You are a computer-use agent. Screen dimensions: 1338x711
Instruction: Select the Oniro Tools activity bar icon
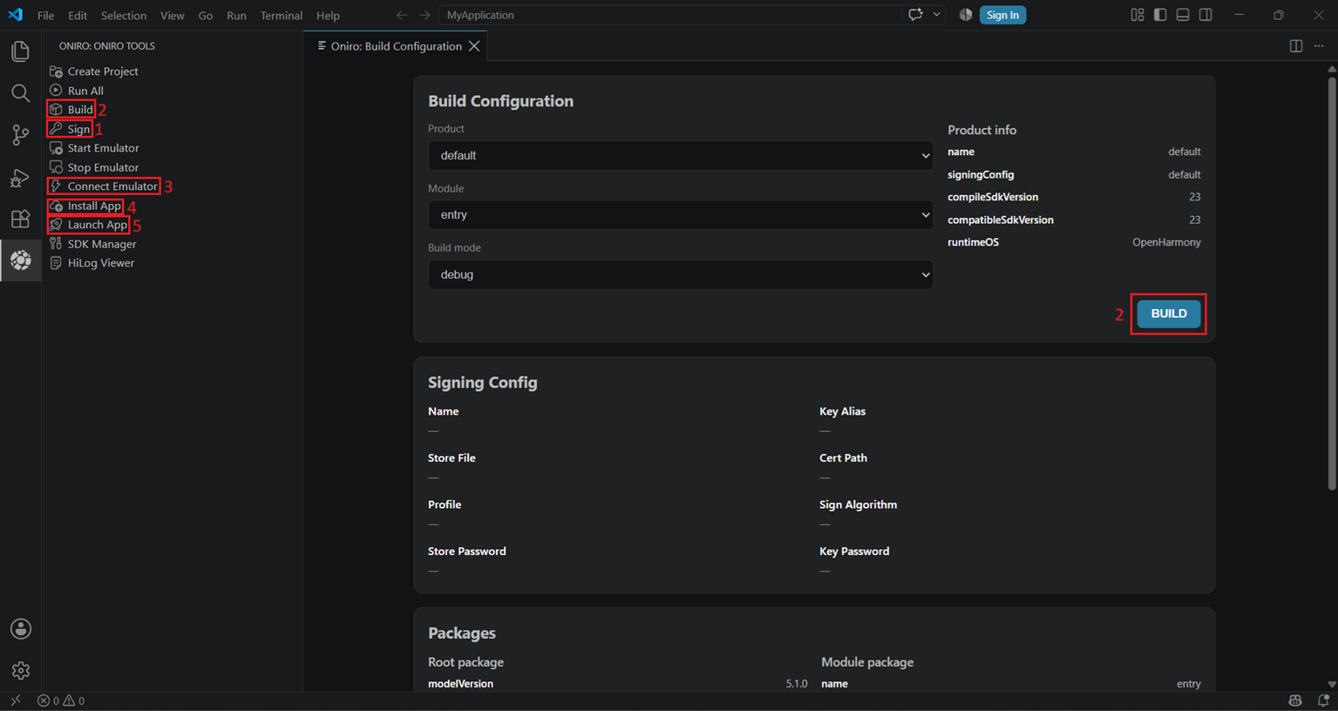click(20, 261)
